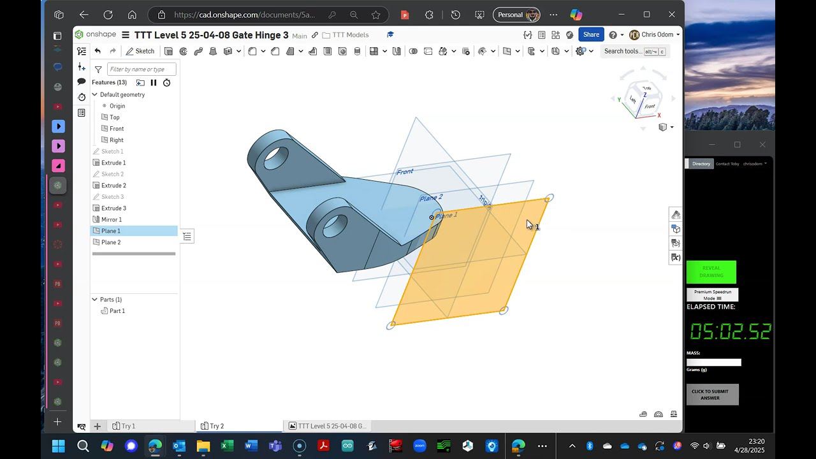Open the Contact Toby tab

point(727,164)
